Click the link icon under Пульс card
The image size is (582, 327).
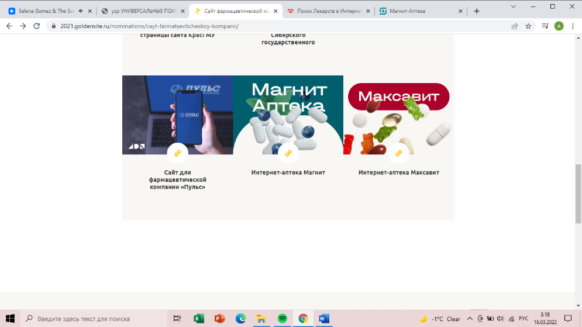click(x=177, y=153)
